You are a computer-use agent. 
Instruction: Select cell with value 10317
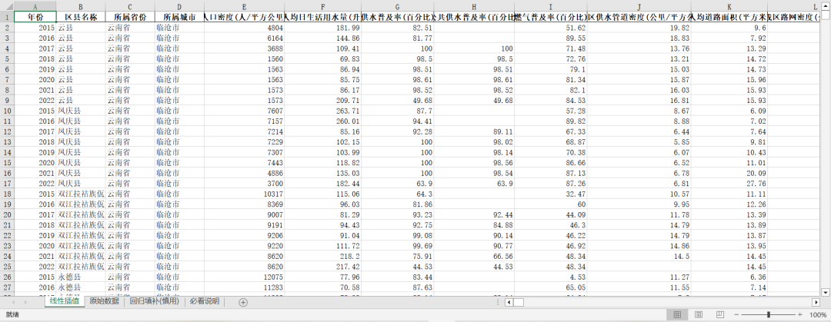[x=245, y=194]
